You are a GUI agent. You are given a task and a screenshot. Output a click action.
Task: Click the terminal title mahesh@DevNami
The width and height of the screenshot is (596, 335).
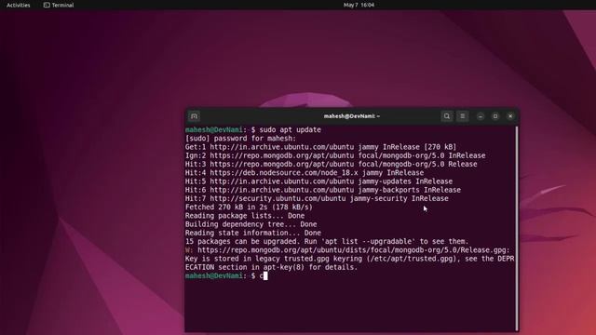point(352,116)
